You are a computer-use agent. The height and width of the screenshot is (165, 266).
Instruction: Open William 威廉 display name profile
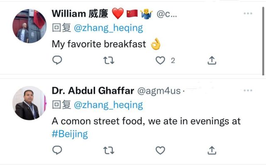coord(80,14)
